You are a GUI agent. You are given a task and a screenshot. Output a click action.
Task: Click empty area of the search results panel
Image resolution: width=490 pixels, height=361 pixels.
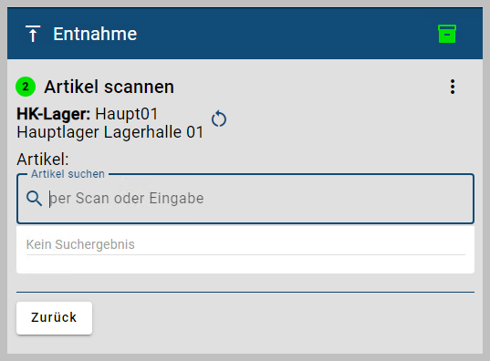[x=245, y=264]
